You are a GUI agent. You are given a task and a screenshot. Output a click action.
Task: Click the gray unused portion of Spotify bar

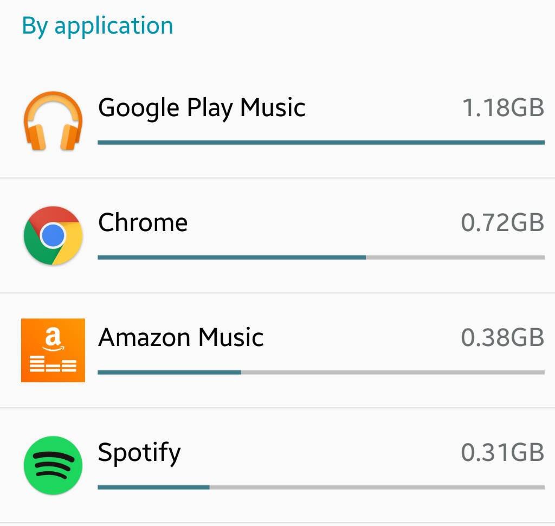coord(377,487)
